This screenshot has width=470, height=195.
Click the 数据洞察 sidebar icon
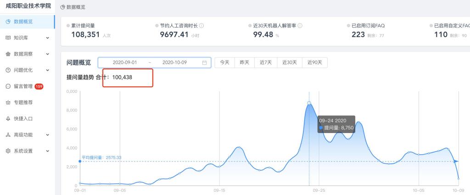coord(8,54)
